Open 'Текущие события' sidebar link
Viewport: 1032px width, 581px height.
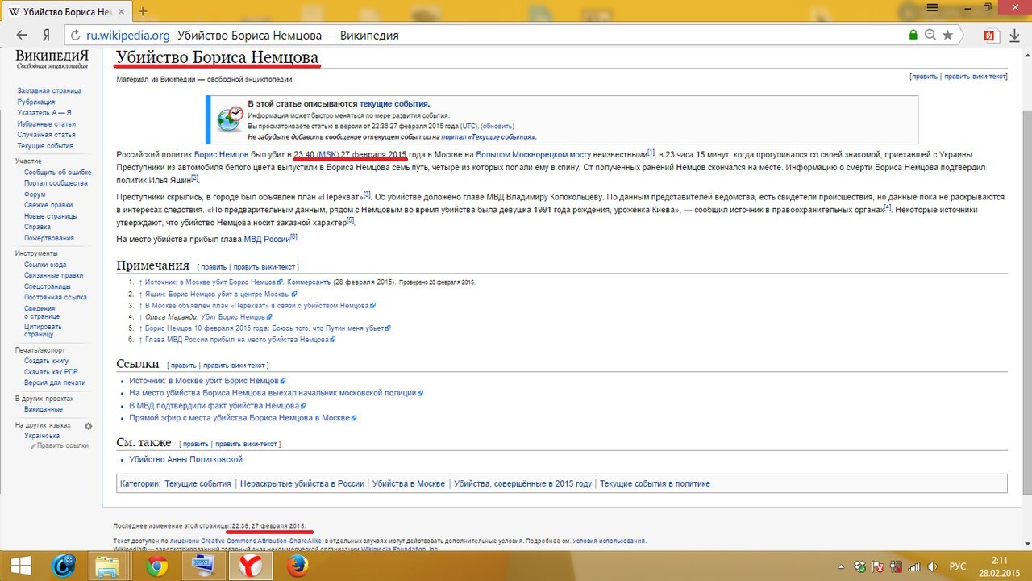point(45,146)
